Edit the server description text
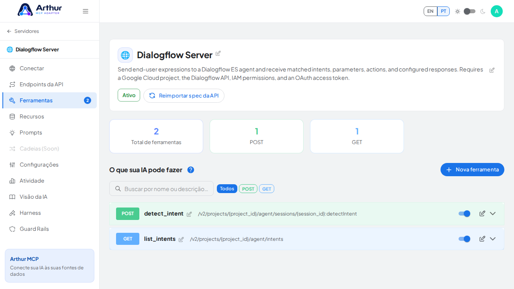This screenshot has height=289, width=514. click(492, 70)
